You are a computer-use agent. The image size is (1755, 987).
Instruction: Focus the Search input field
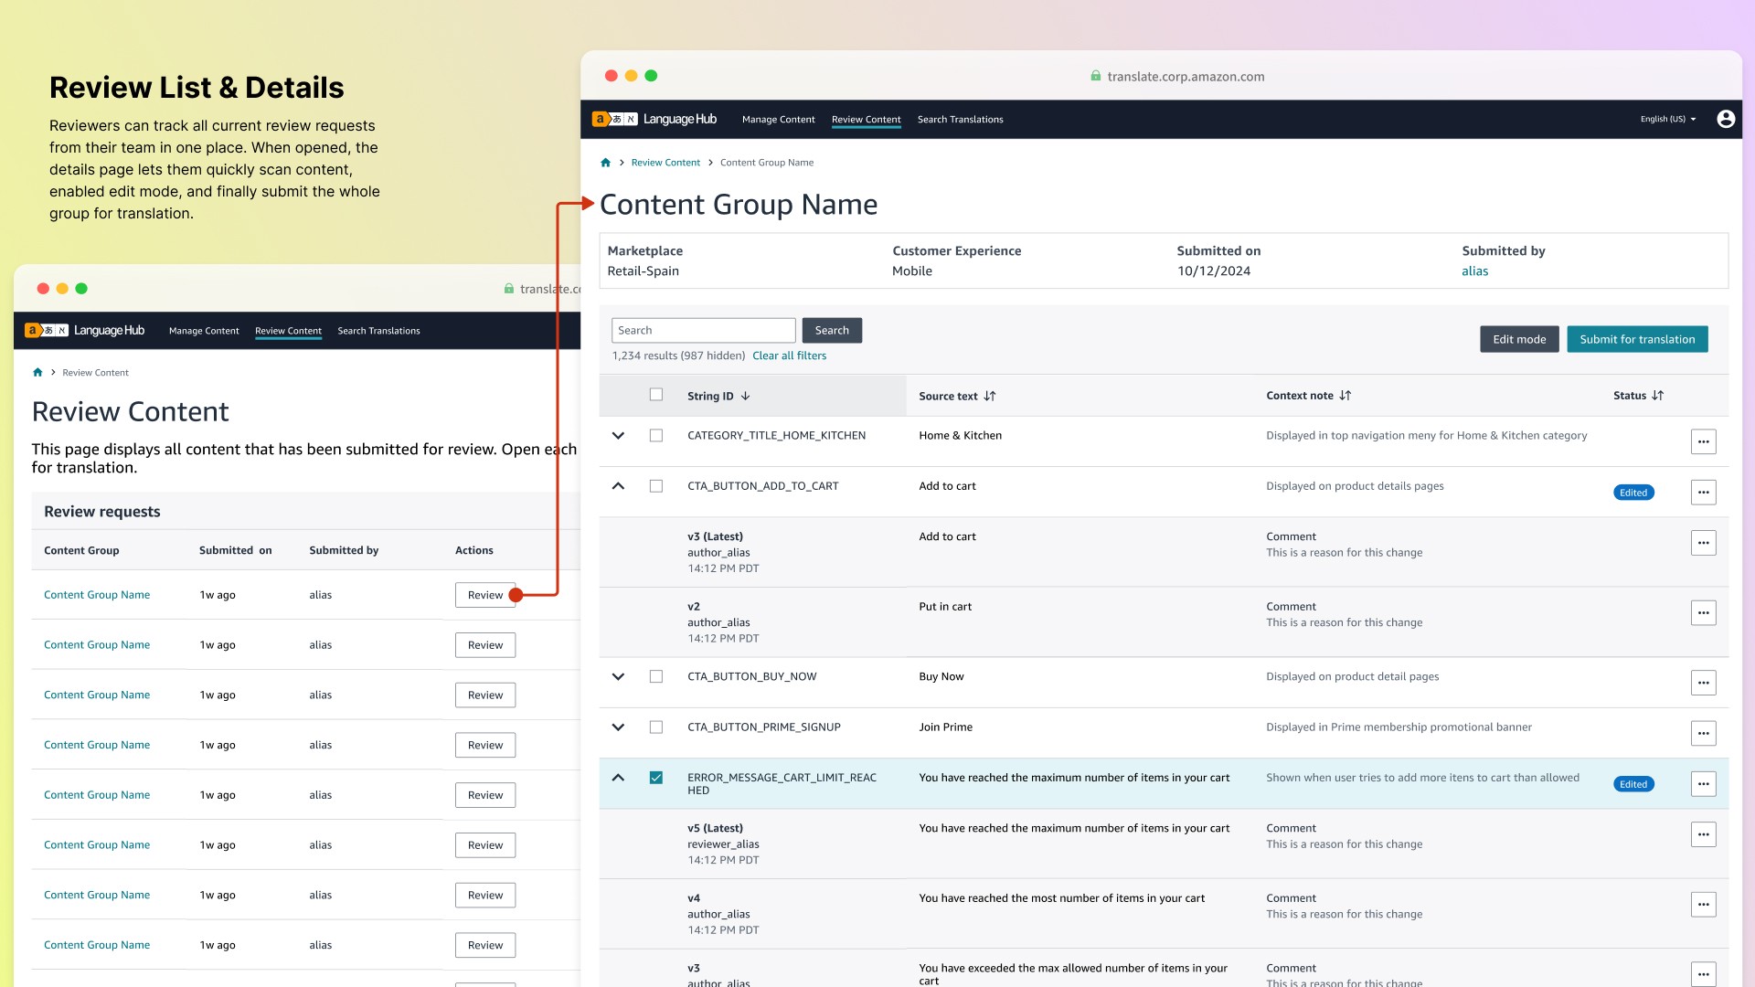703,330
